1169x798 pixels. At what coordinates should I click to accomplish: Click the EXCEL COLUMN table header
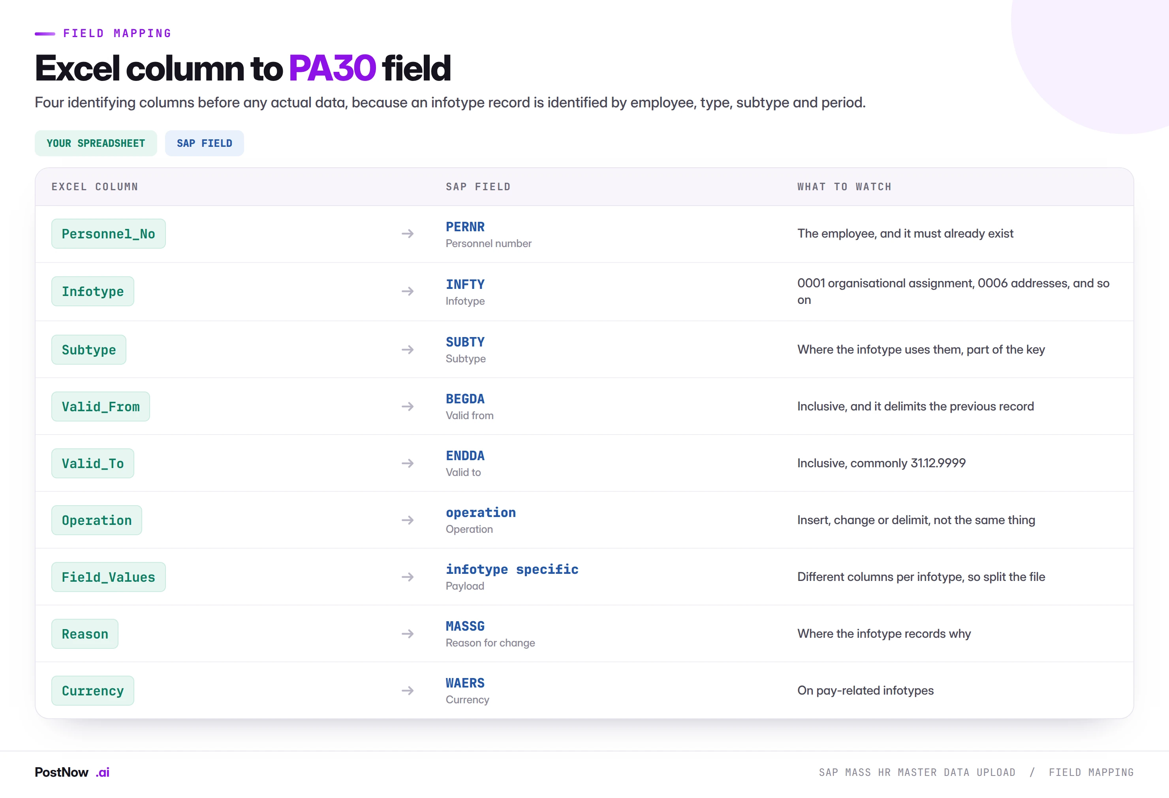pos(94,187)
